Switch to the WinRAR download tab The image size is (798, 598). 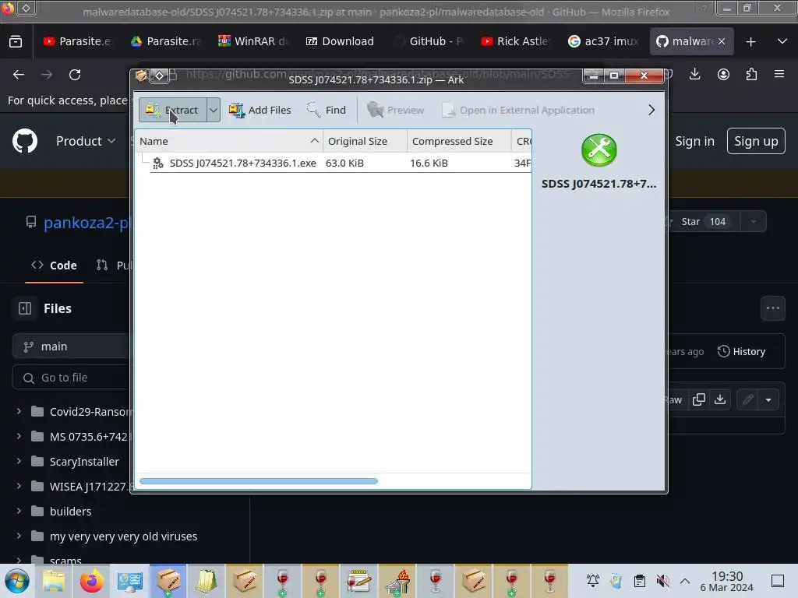pos(253,41)
